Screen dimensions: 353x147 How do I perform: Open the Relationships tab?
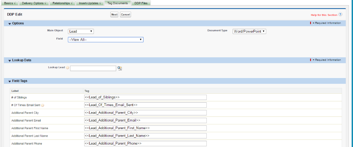coord(62,3)
